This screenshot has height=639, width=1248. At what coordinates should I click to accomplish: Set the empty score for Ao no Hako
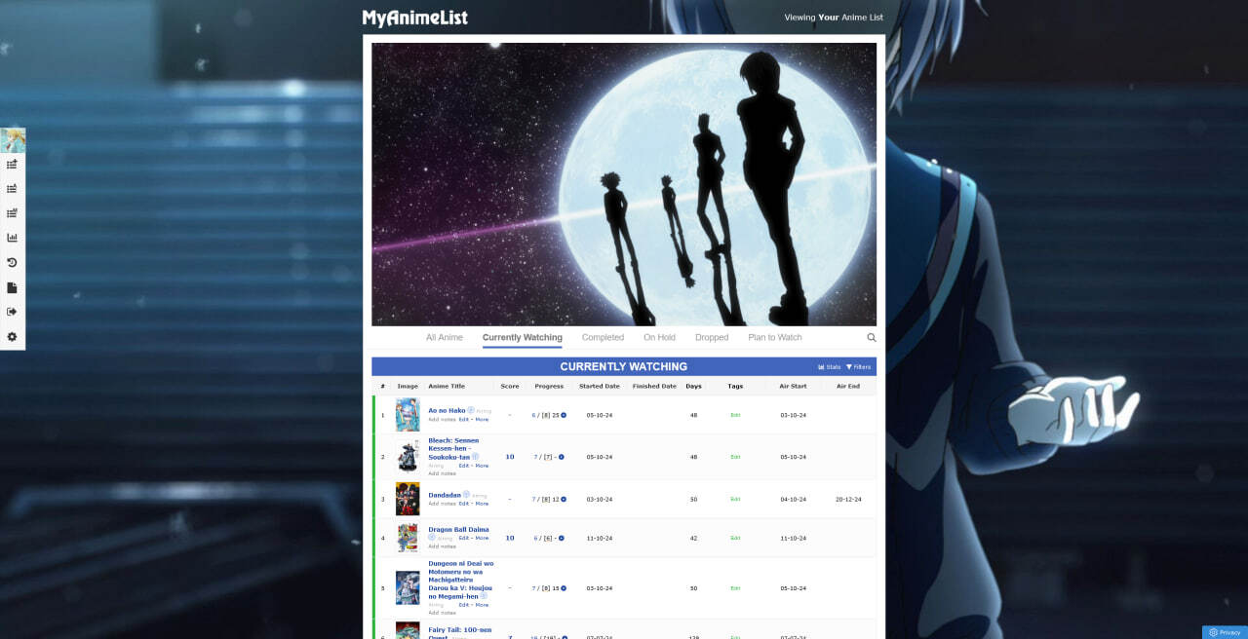tap(510, 415)
